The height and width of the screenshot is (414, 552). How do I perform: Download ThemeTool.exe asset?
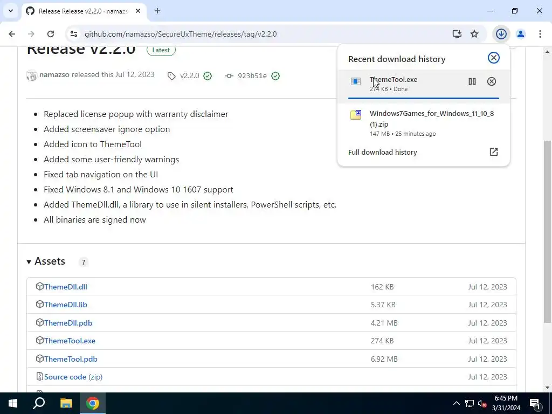[x=70, y=341]
